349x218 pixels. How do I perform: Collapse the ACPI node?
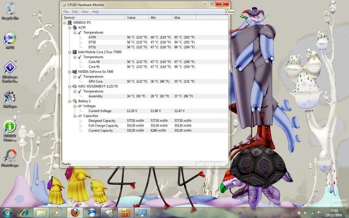click(70, 28)
